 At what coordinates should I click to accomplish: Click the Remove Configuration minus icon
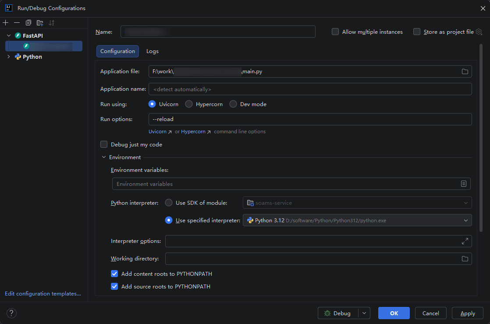(x=17, y=23)
